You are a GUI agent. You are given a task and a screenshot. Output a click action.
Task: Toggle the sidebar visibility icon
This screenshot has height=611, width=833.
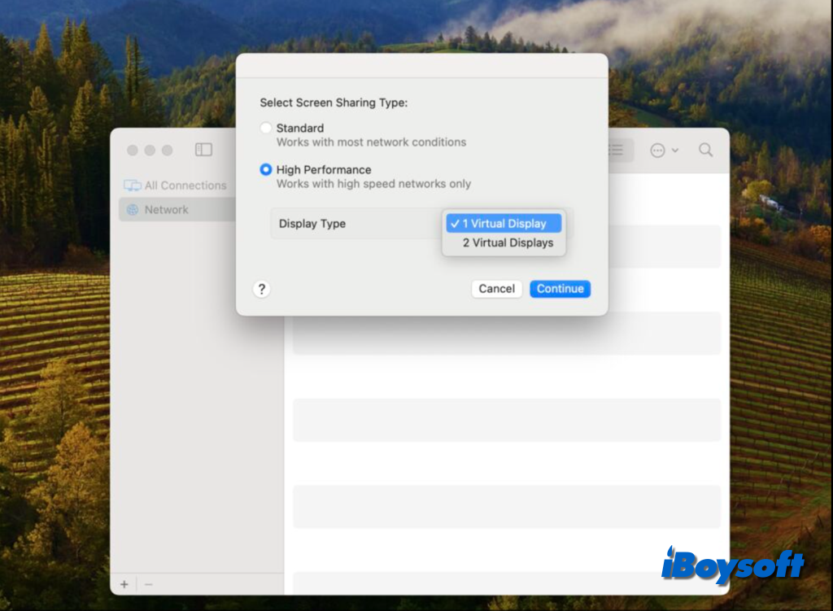203,150
